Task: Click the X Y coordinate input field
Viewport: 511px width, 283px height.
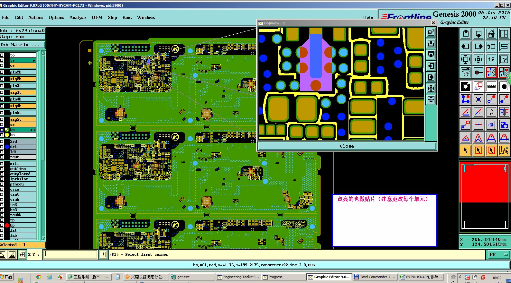Action: 70,254
